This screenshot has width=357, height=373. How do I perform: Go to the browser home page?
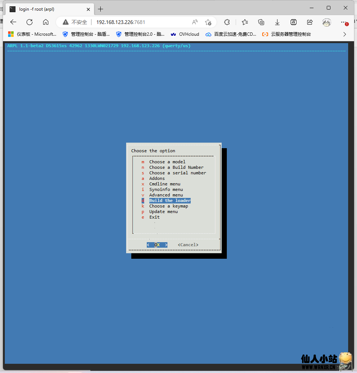[46, 22]
